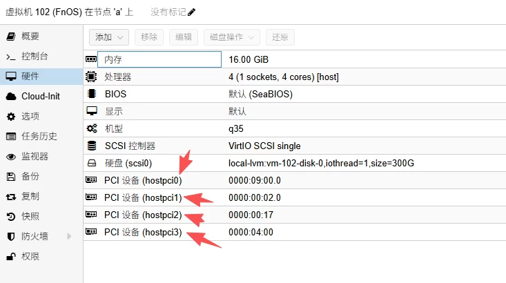
Task: Click the 防火墙 shield icon
Action: pyautogui.click(x=11, y=237)
